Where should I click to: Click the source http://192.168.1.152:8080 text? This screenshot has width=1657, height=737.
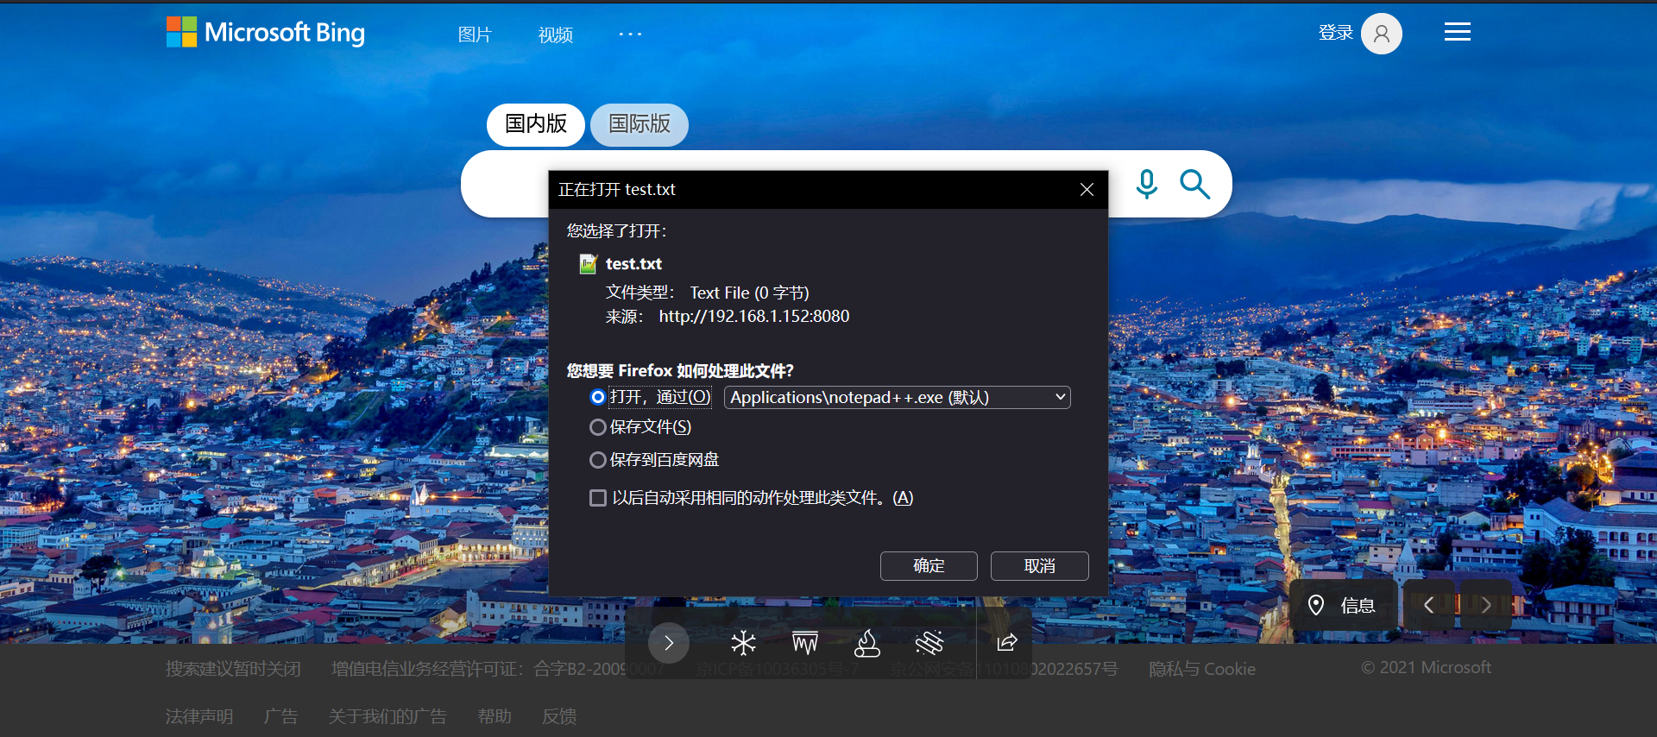[754, 317]
